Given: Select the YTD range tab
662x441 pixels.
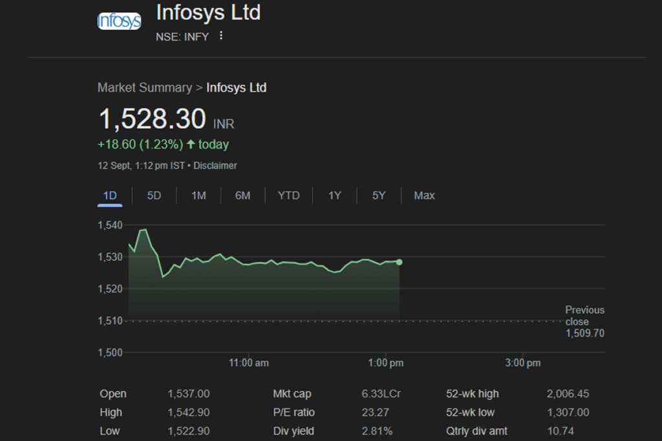Looking at the screenshot, I should click(288, 195).
